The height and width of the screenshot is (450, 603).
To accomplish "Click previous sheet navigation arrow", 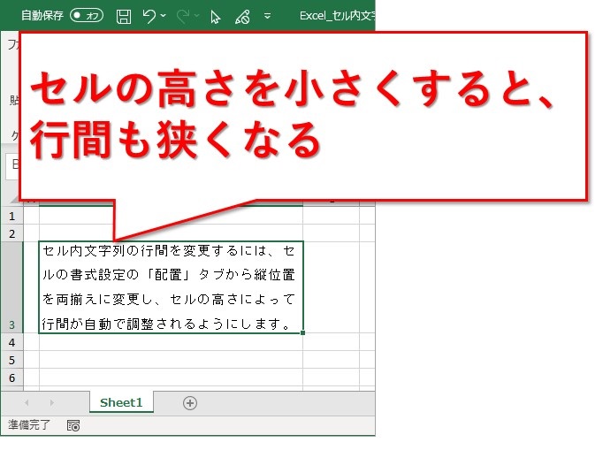I will 27,402.
